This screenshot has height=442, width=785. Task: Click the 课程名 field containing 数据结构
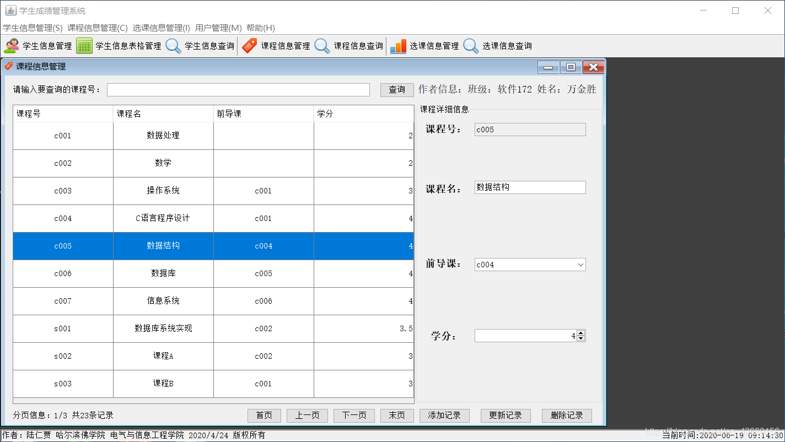530,187
